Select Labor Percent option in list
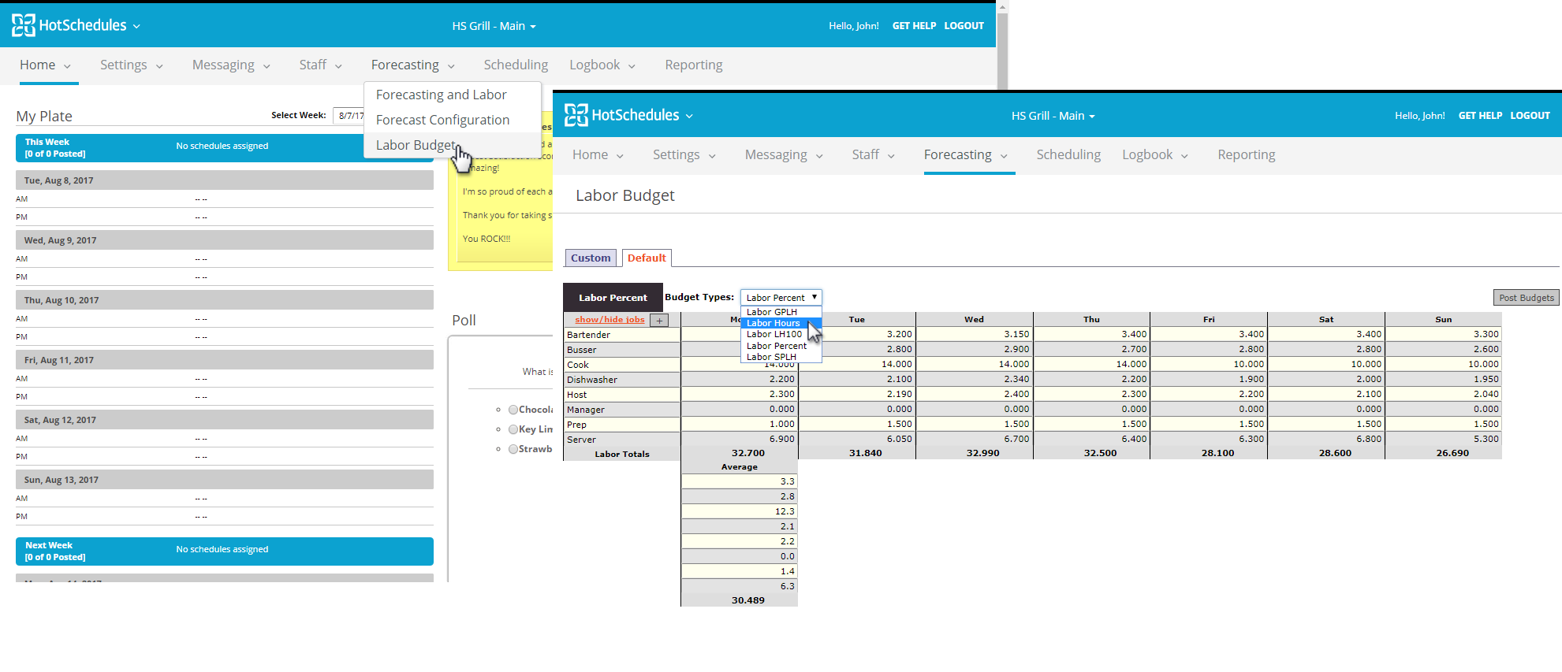The image size is (1562, 672). 781,346
